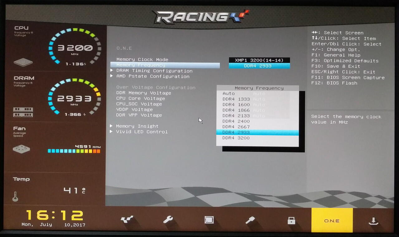Image resolution: width=399 pixels, height=237 pixels.
Task: Click the DRAM memory sticks icon
Action: point(23,112)
